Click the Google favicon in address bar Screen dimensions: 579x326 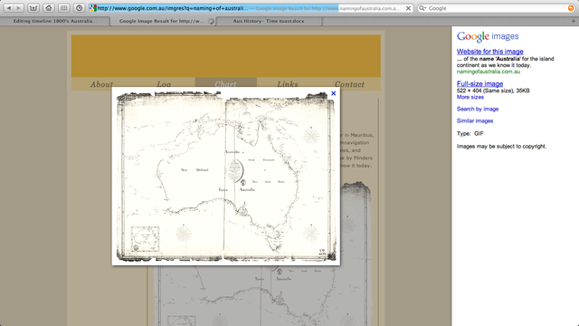click(92, 8)
